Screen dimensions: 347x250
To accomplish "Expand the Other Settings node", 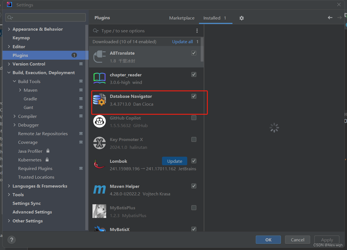I will (x=9, y=221).
